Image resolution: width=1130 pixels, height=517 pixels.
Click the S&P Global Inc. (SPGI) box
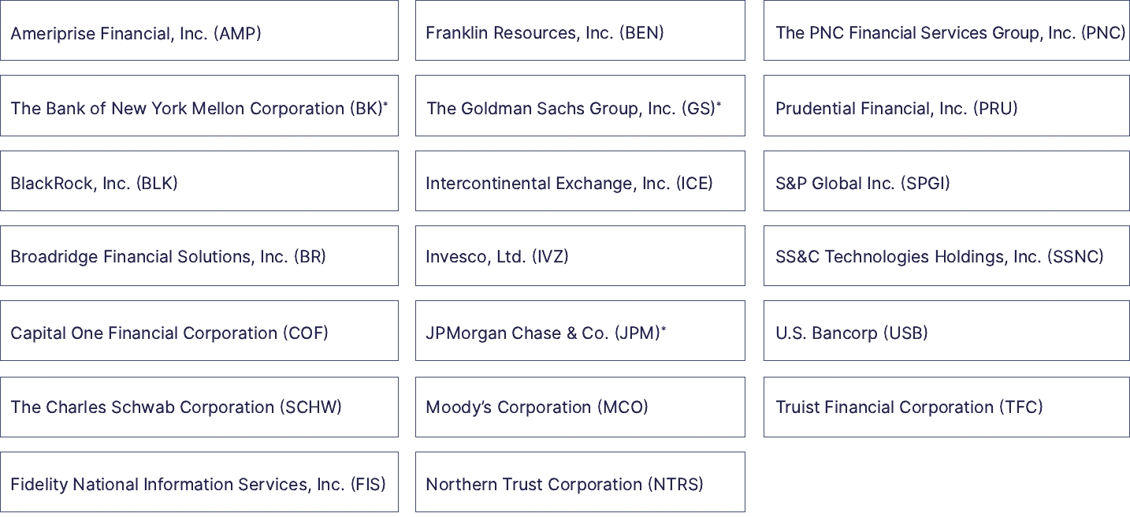[946, 182]
